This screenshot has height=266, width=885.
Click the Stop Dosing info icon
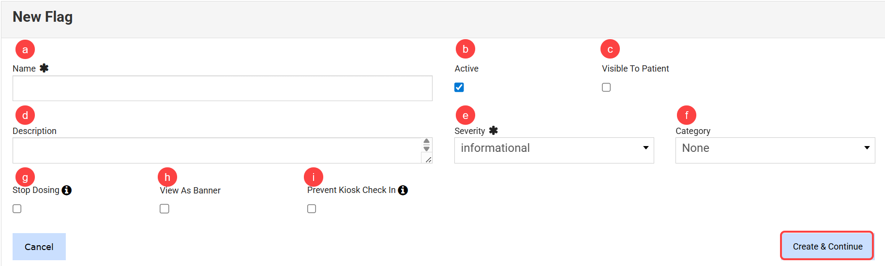point(67,191)
